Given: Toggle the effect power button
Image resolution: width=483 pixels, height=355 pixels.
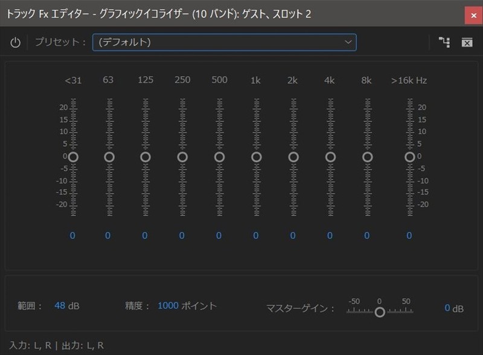Looking at the screenshot, I should click(16, 42).
